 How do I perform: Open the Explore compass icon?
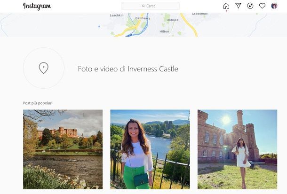click(250, 6)
